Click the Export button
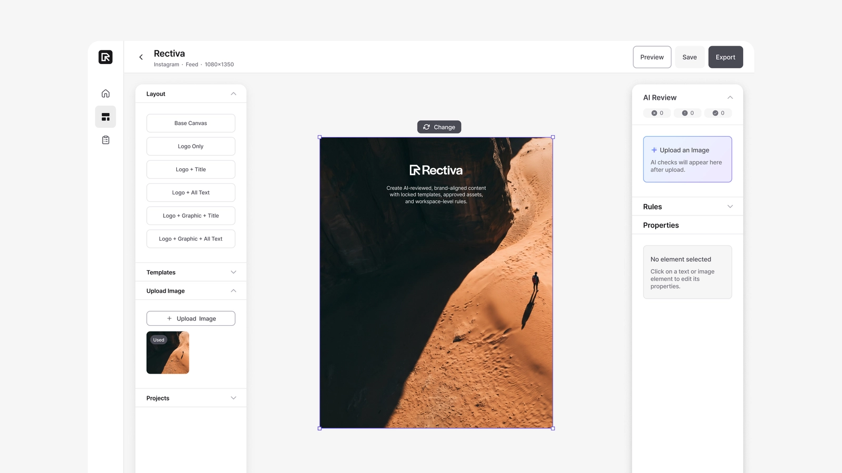 [725, 57]
